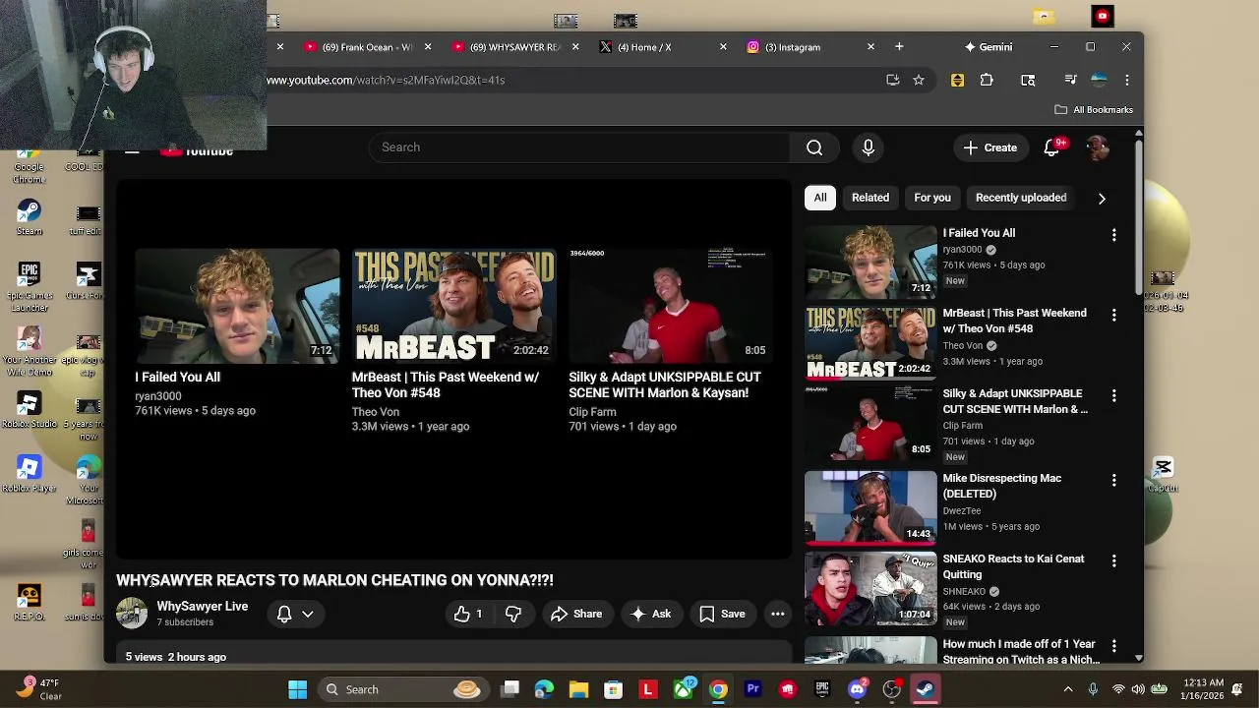Screen dimensions: 1259x708
Task: Open the YouTube account avatar menu
Action: coord(1098,147)
